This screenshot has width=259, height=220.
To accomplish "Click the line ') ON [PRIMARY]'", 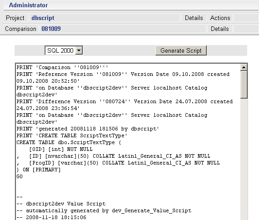I will point(39,170).
